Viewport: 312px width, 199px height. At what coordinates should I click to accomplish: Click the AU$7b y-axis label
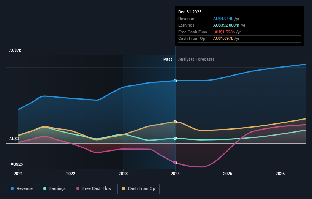point(15,50)
